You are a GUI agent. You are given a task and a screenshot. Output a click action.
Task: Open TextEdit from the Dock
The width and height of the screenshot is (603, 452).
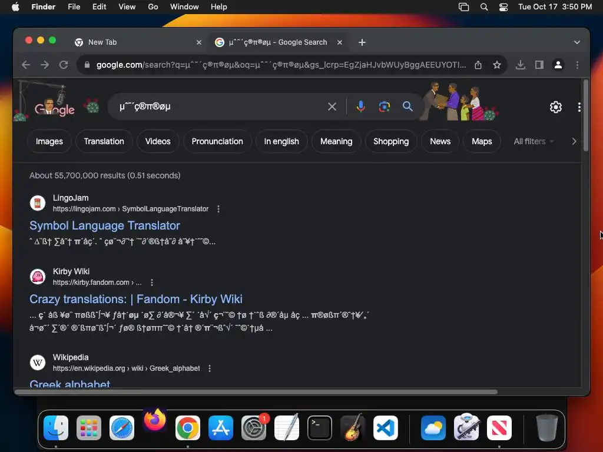click(287, 428)
